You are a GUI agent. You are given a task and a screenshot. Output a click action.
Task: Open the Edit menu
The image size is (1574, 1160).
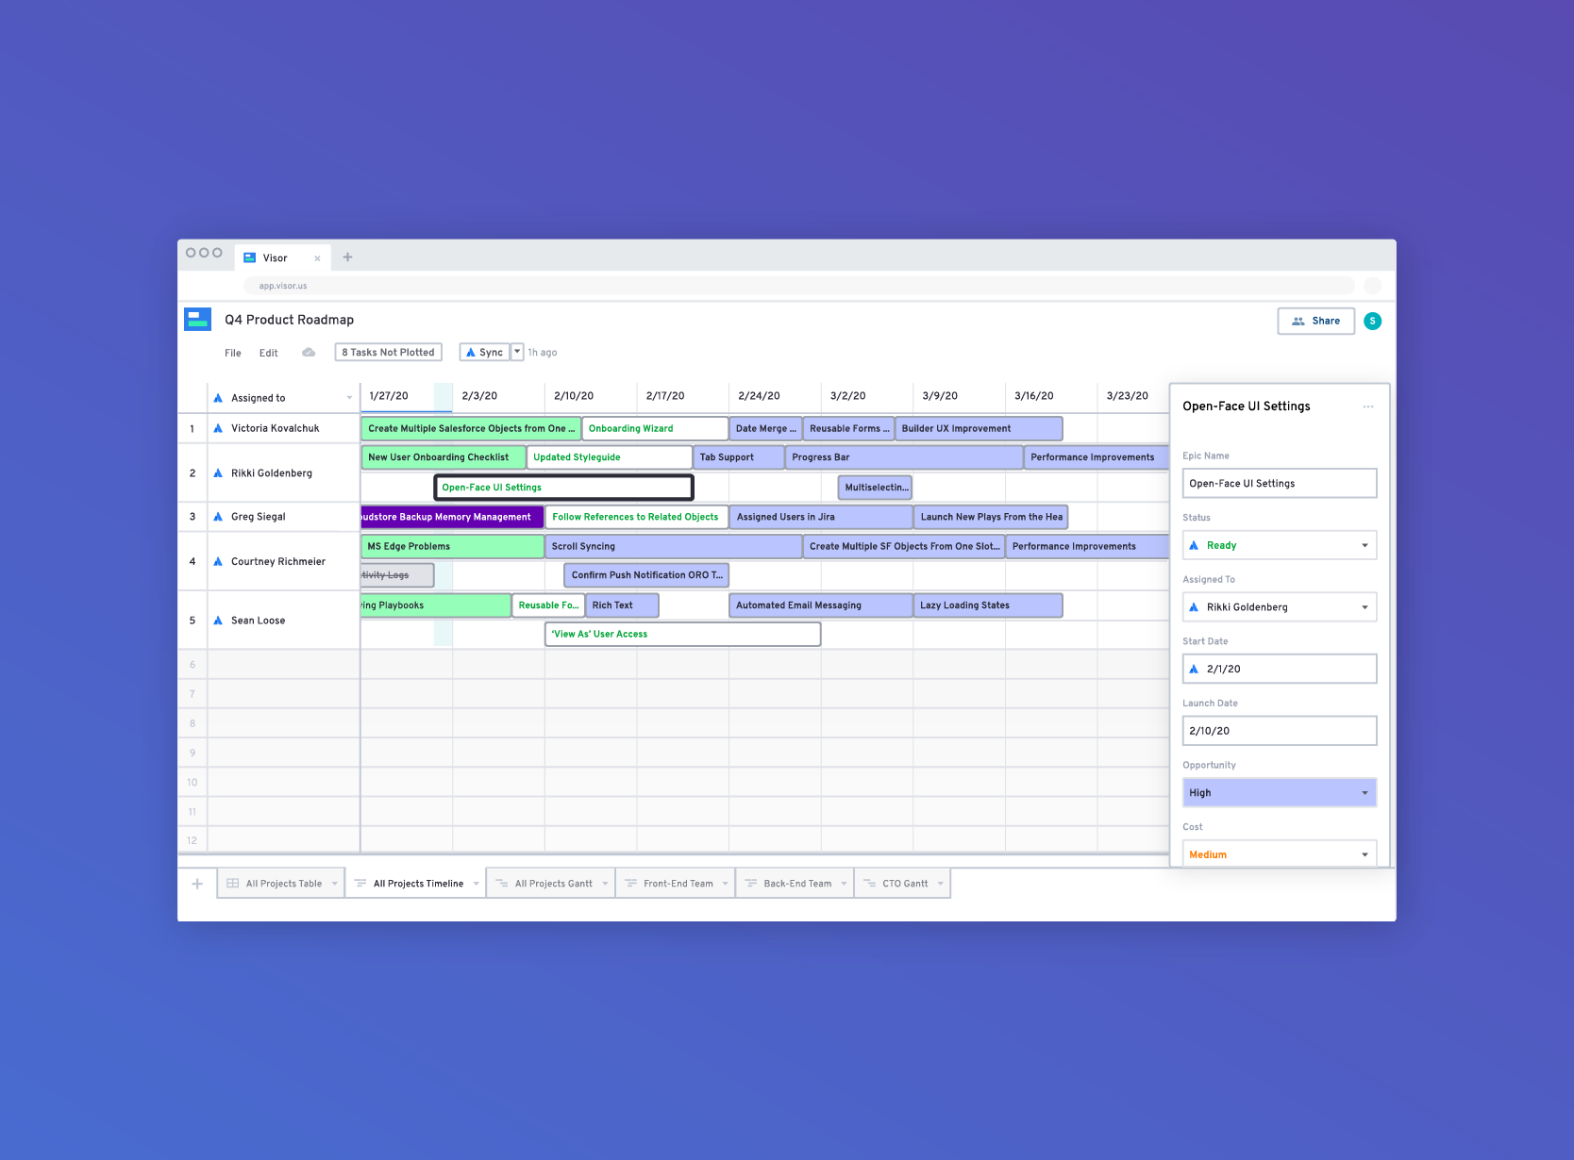click(x=269, y=353)
